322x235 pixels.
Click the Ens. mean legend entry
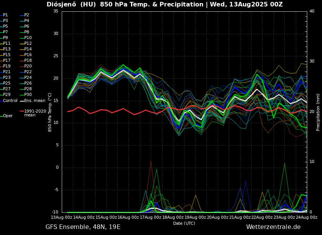pos(34,101)
